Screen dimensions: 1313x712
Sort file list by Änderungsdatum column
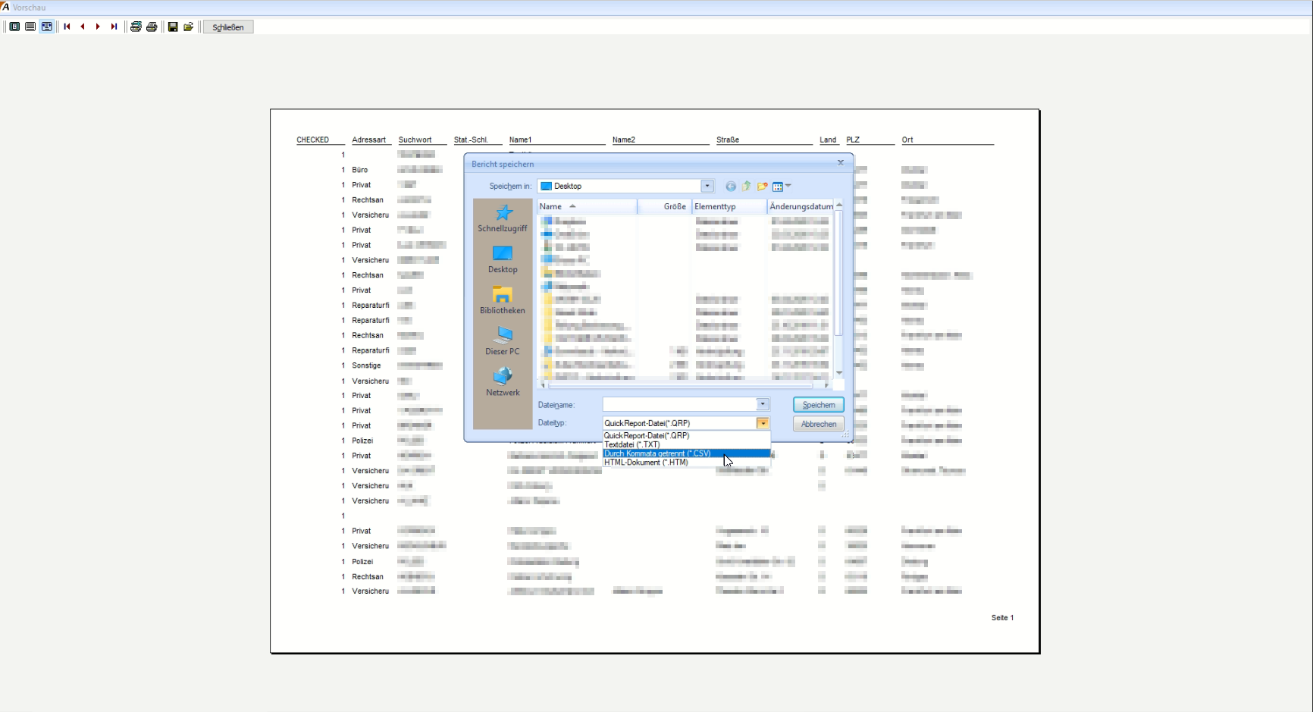tap(801, 206)
